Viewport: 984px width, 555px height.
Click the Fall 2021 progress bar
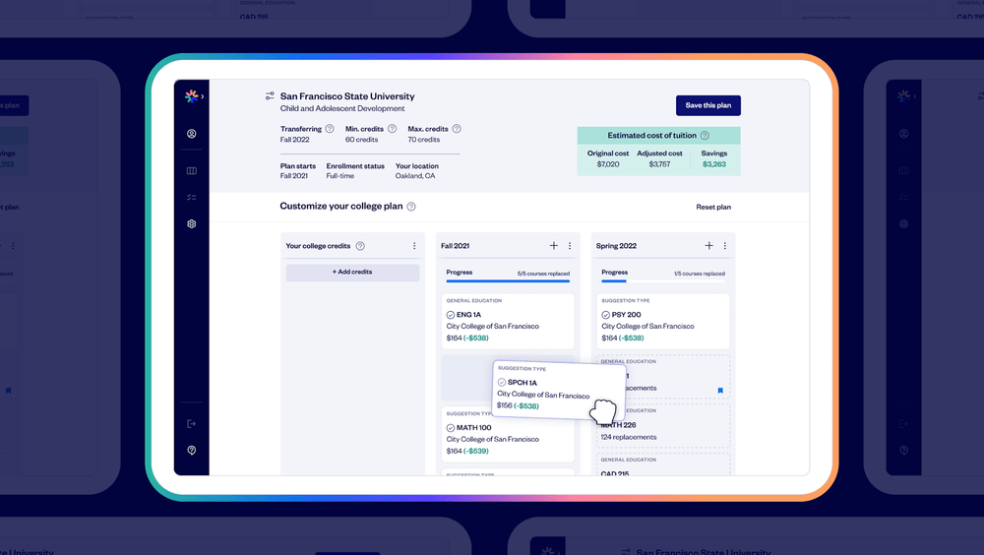click(508, 281)
